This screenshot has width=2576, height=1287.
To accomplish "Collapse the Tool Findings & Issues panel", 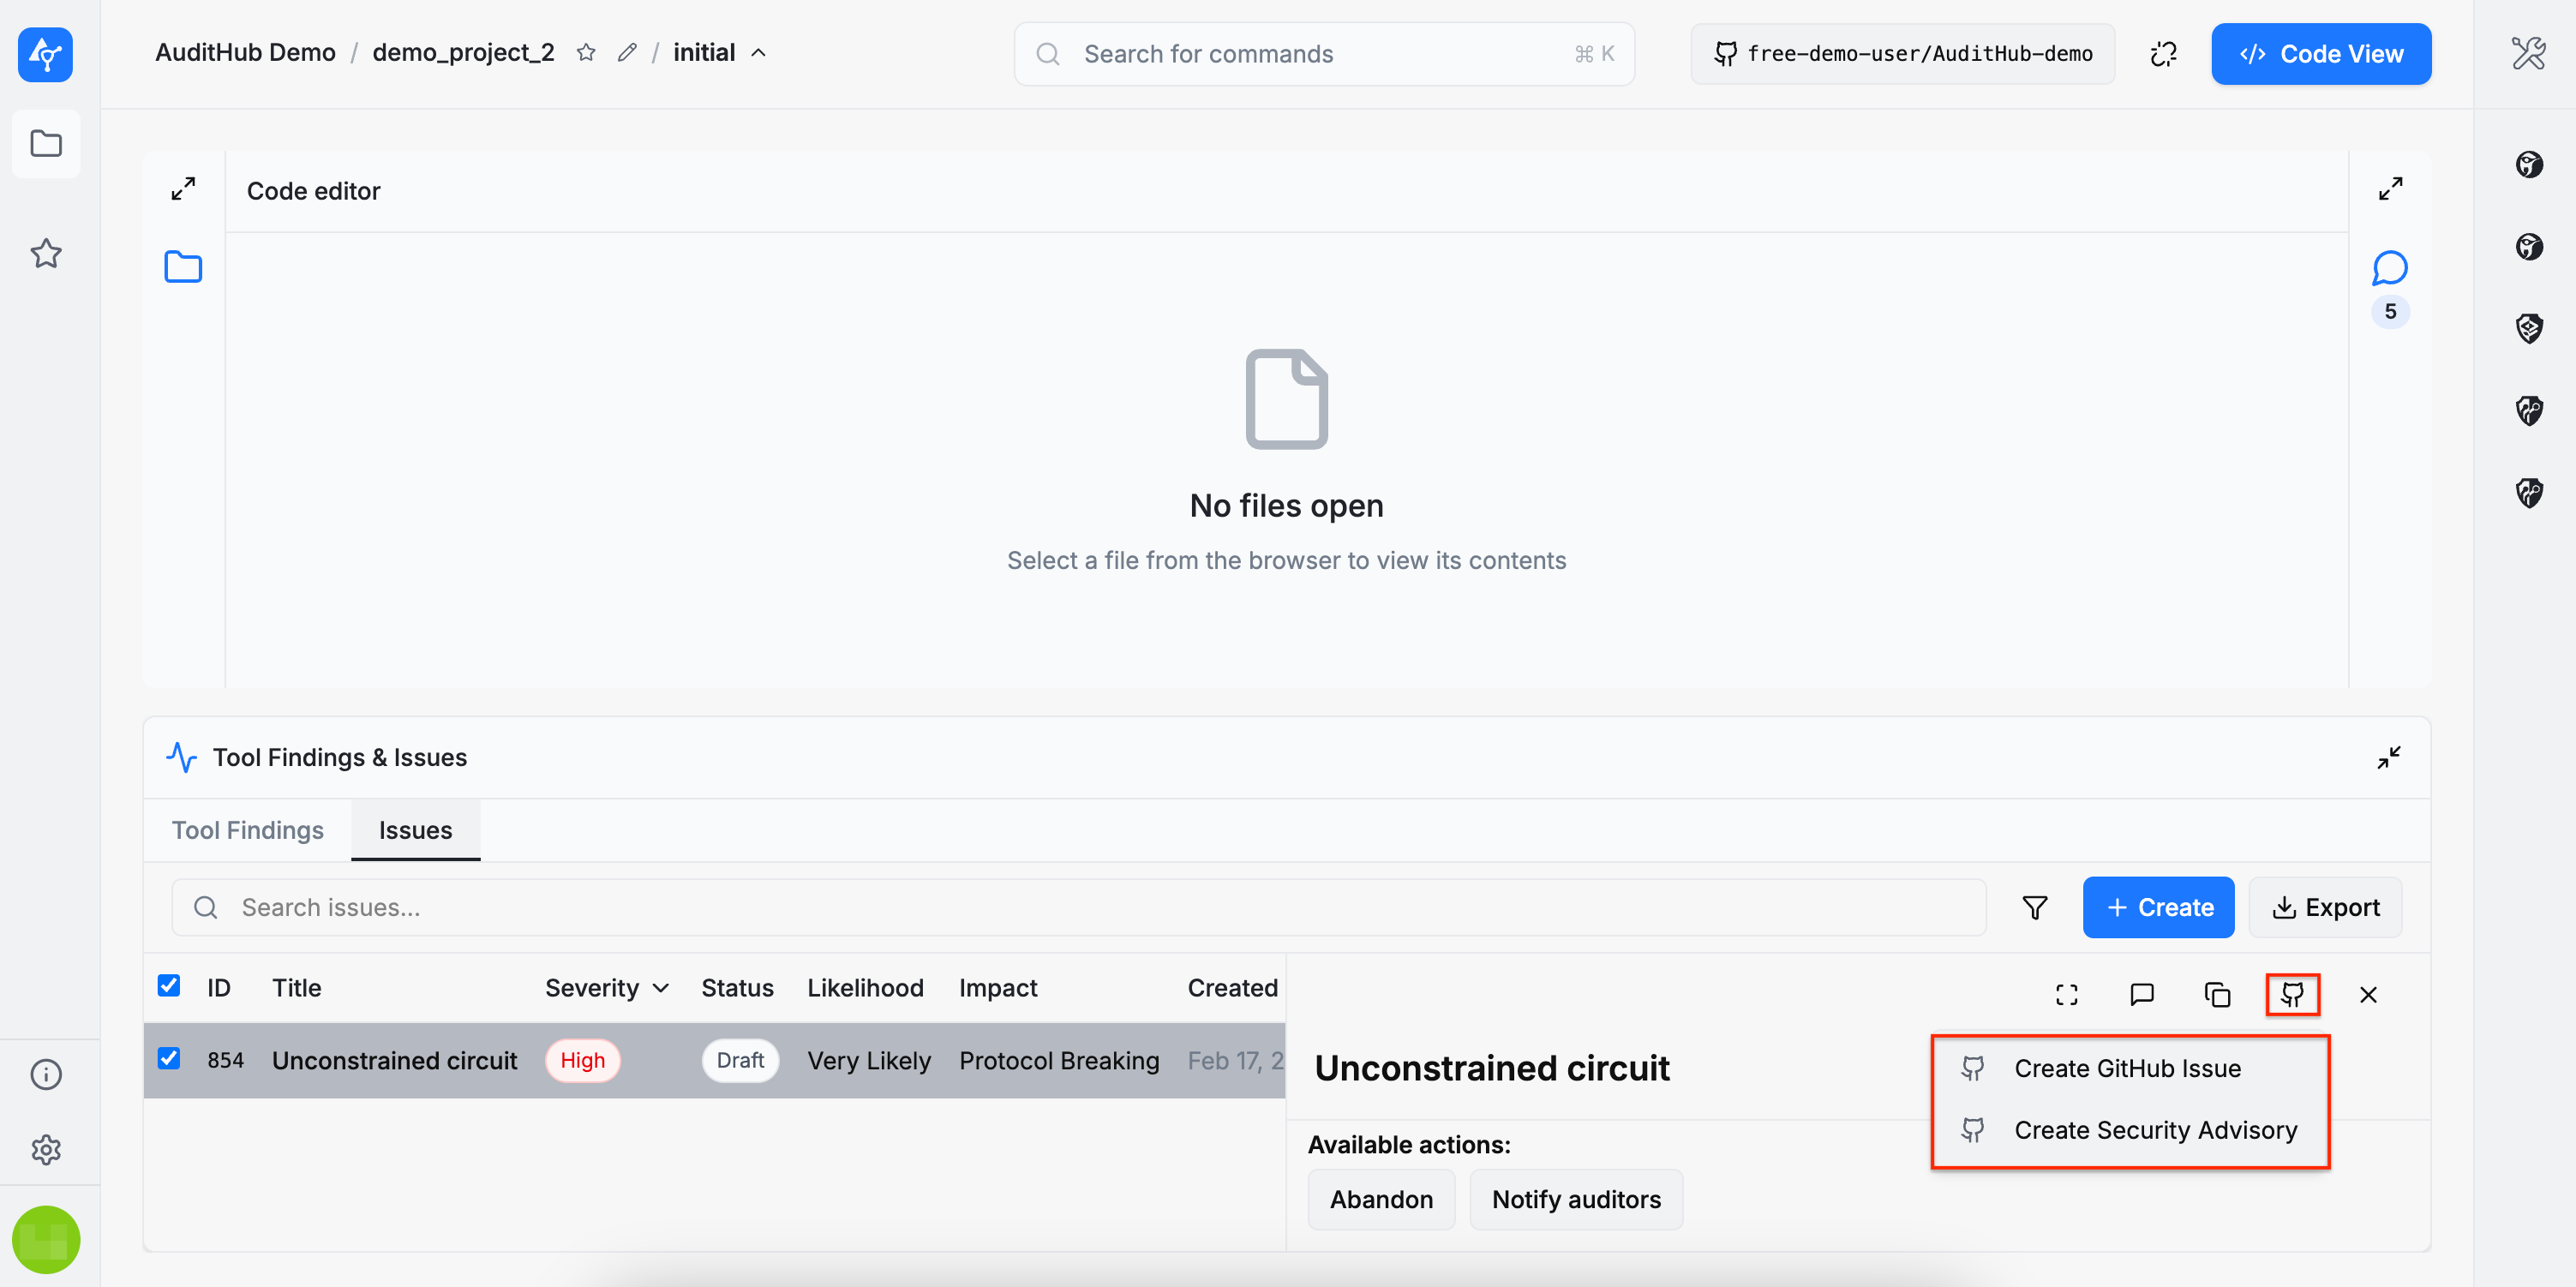I will tap(2388, 757).
